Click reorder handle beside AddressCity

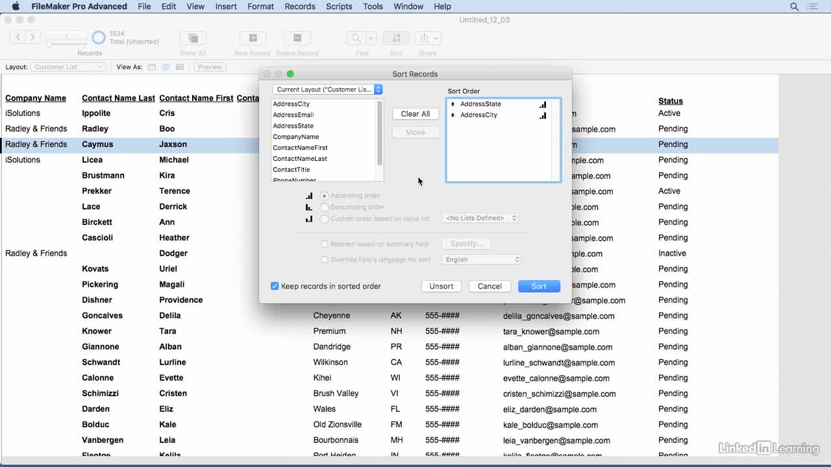(x=453, y=115)
